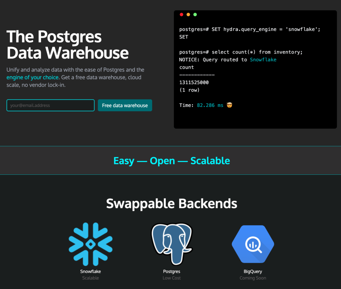The height and width of the screenshot is (289, 341).
Task: Select the 'Postgres' label under the elephant
Action: click(x=171, y=271)
